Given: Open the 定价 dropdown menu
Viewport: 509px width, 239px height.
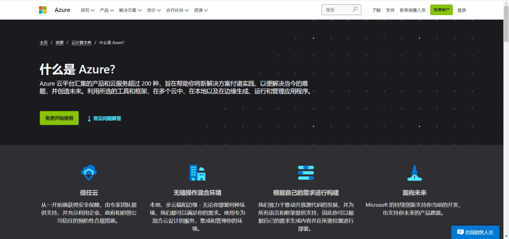Looking at the screenshot, I should 154,10.
